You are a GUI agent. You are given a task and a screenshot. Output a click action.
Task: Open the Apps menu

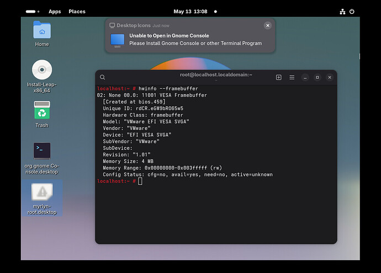click(55, 12)
